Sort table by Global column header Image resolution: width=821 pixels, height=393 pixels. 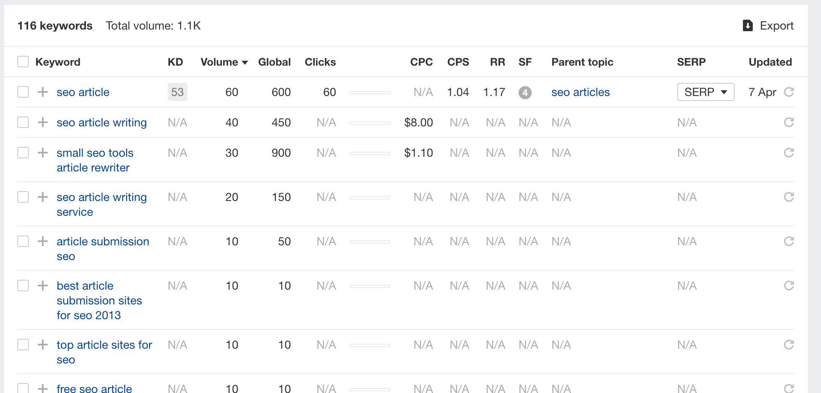[x=274, y=62]
